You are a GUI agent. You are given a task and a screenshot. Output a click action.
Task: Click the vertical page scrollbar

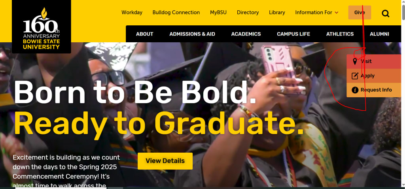(x=403, y=94)
